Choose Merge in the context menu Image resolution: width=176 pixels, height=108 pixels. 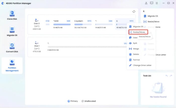click(134, 49)
